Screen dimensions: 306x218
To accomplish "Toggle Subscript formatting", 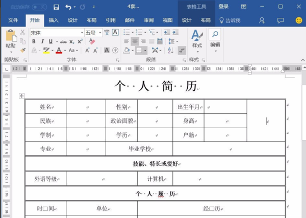I will 72,41.
